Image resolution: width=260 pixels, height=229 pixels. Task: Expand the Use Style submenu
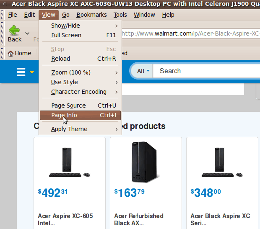click(80, 82)
